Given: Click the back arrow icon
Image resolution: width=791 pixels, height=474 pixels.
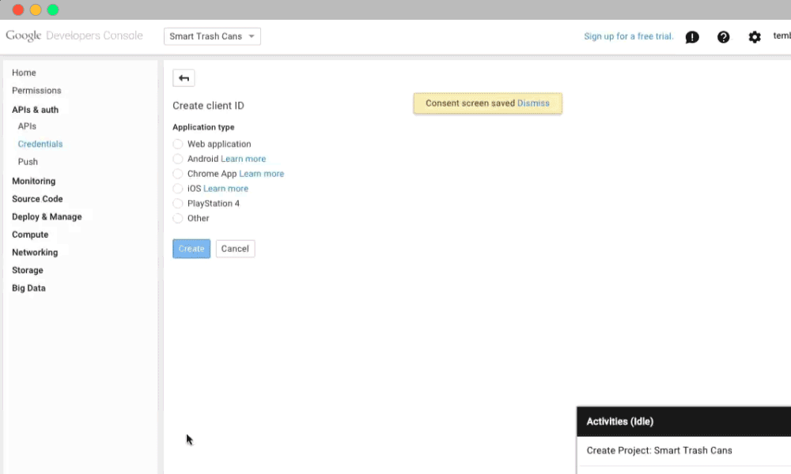Looking at the screenshot, I should pos(184,78).
